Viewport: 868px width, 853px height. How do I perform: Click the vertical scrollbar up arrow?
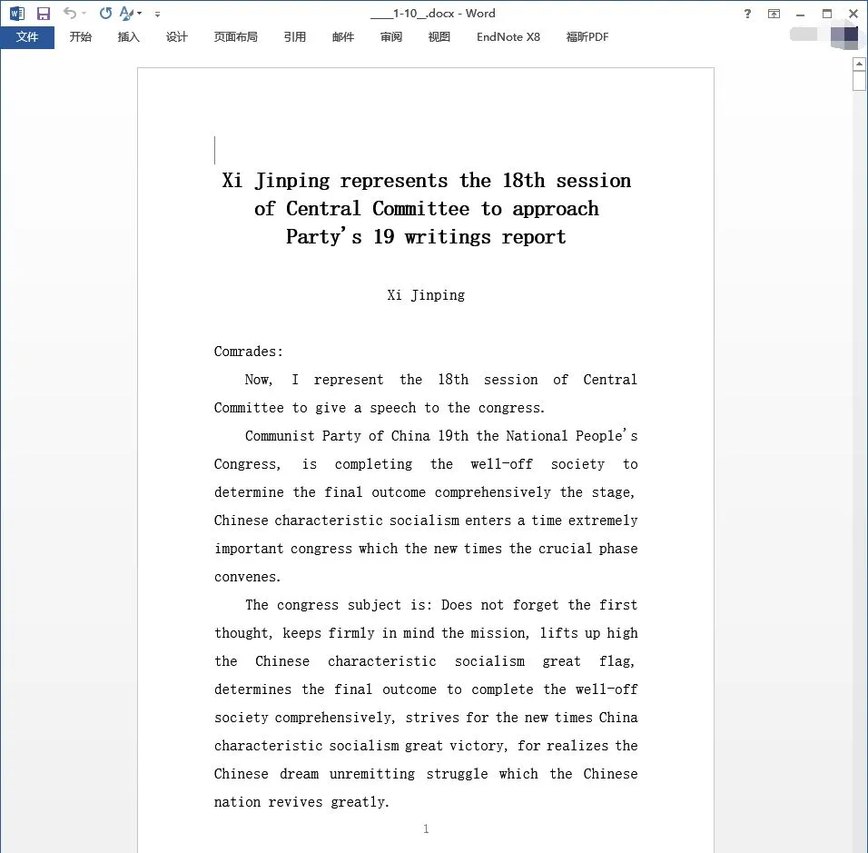tap(859, 64)
